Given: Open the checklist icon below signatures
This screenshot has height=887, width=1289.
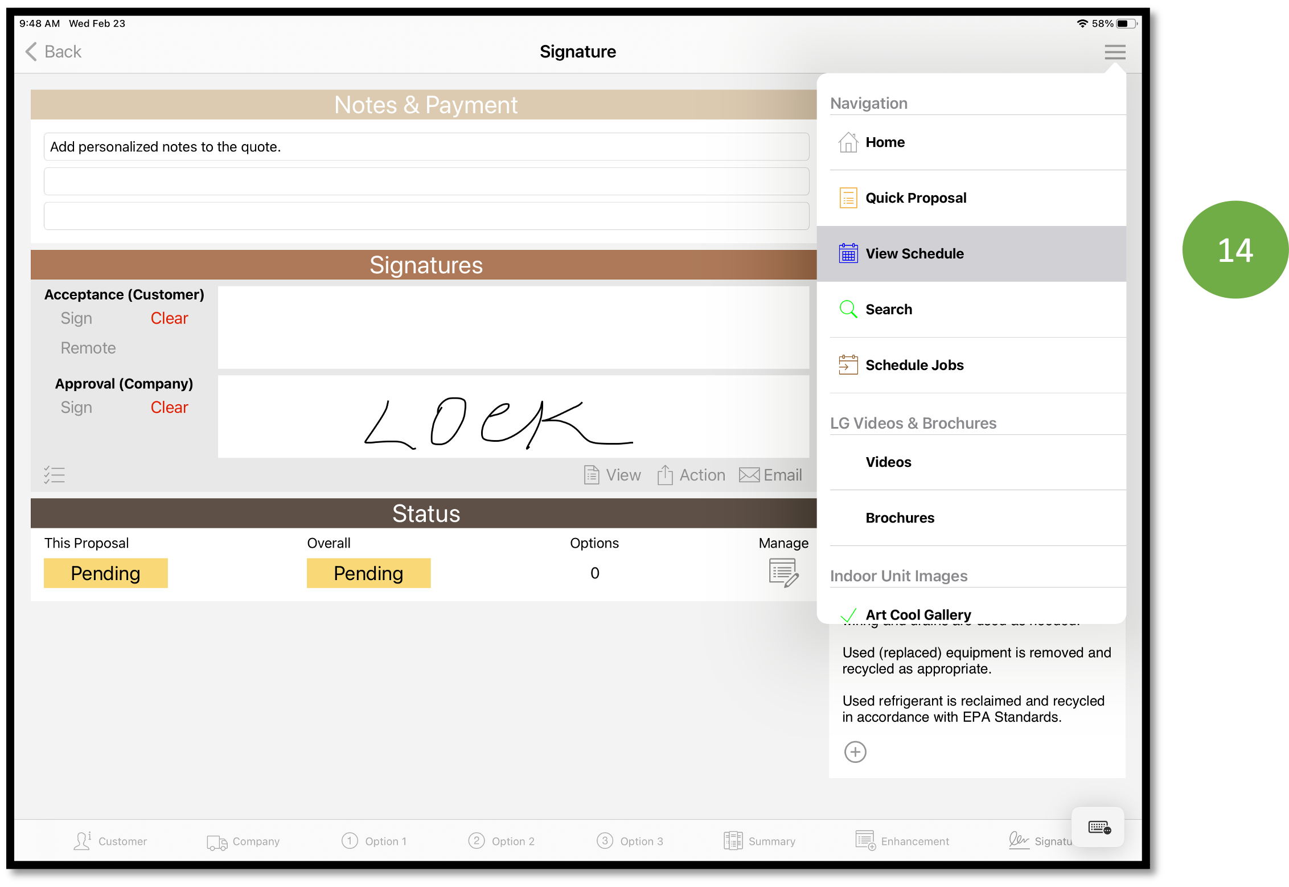Looking at the screenshot, I should (54, 475).
